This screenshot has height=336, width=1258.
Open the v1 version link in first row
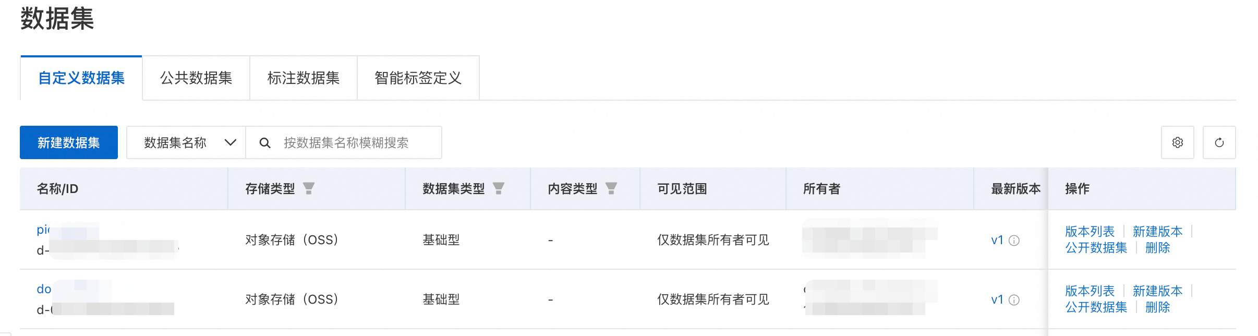point(997,241)
